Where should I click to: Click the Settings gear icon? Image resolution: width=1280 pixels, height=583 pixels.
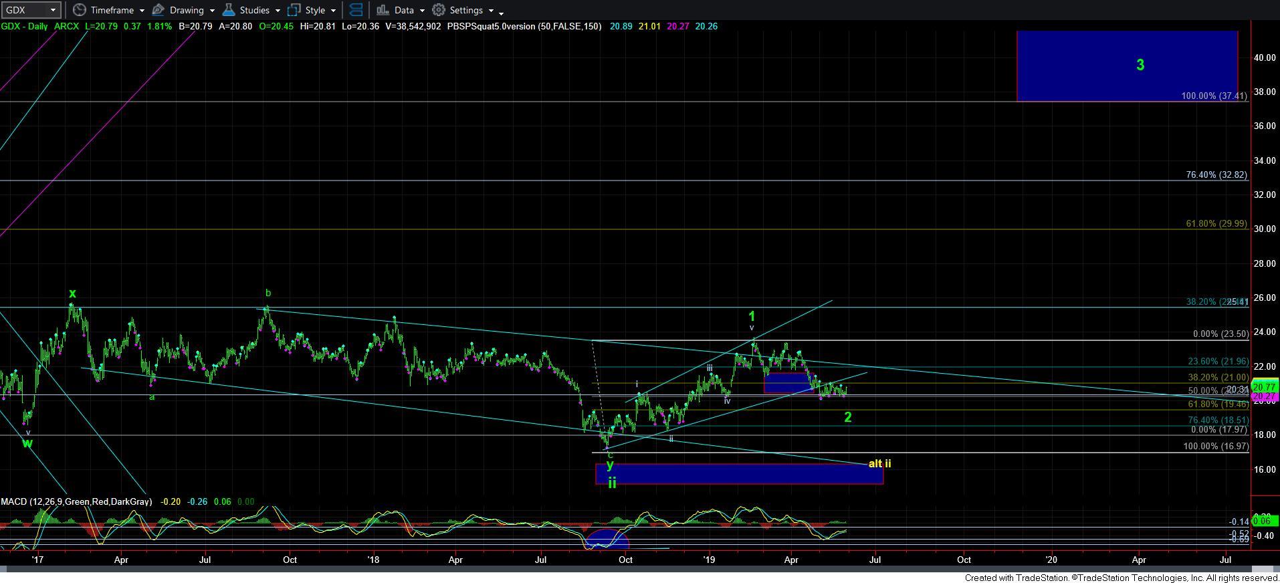[439, 10]
